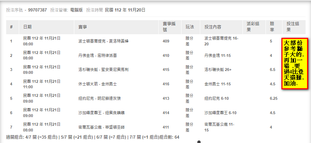Screen dimensions: 311x143
Task: Click match number 413
Action: tap(166, 98)
